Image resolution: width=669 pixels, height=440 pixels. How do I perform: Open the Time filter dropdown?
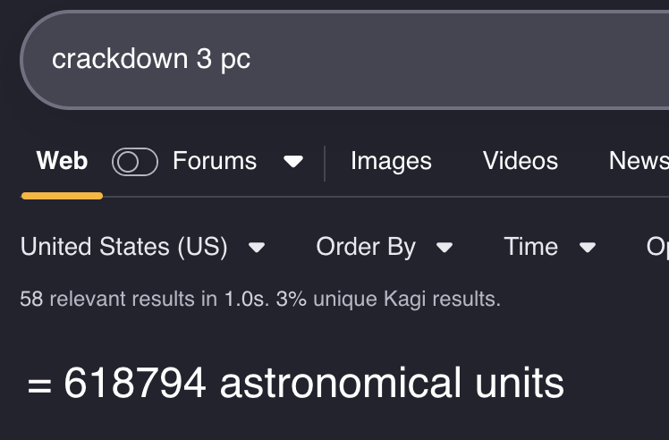tap(531, 247)
